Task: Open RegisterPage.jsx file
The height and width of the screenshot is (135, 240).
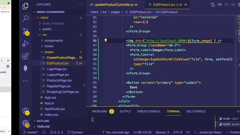Action: click(x=58, y=86)
